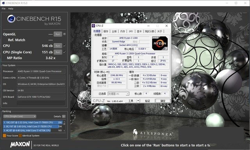Viewport: 250px width, 150px height.
Task: Toggle the CPU (Single Core) checkmark
Action: 64,52
